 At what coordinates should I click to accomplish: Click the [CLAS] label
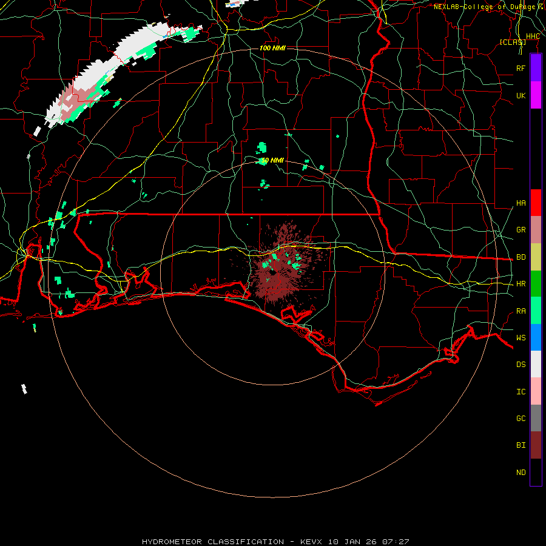click(513, 42)
